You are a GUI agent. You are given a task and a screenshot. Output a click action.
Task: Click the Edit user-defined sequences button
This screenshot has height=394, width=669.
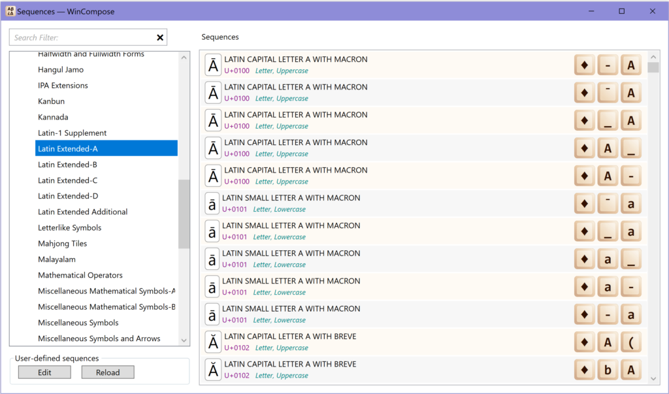(x=44, y=372)
